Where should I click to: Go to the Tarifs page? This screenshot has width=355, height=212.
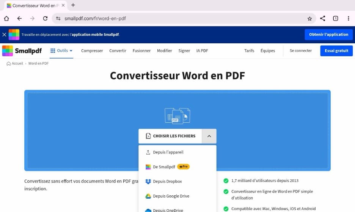pos(249,51)
